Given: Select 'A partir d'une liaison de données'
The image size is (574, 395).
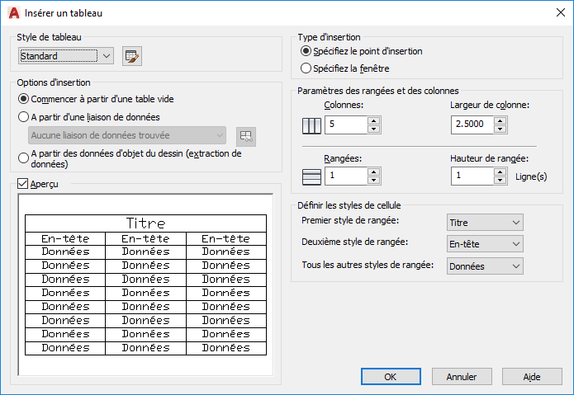Looking at the screenshot, I should tap(23, 117).
